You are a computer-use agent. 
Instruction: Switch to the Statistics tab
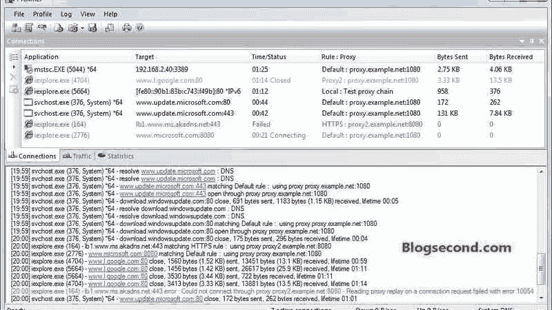(116, 156)
